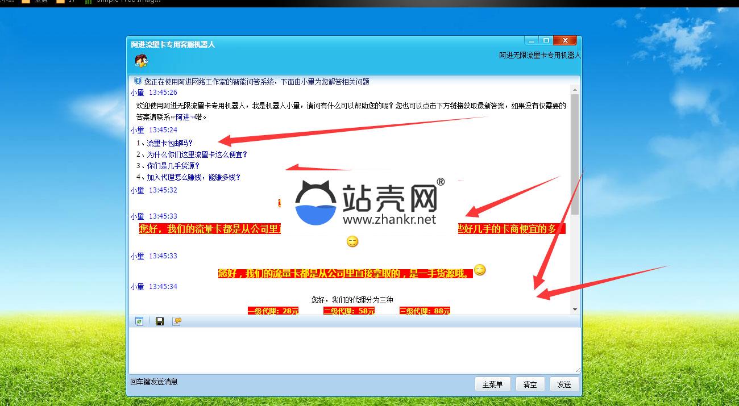This screenshot has width=739, height=406.
Task: Send message with 发送 button
Action: point(564,384)
